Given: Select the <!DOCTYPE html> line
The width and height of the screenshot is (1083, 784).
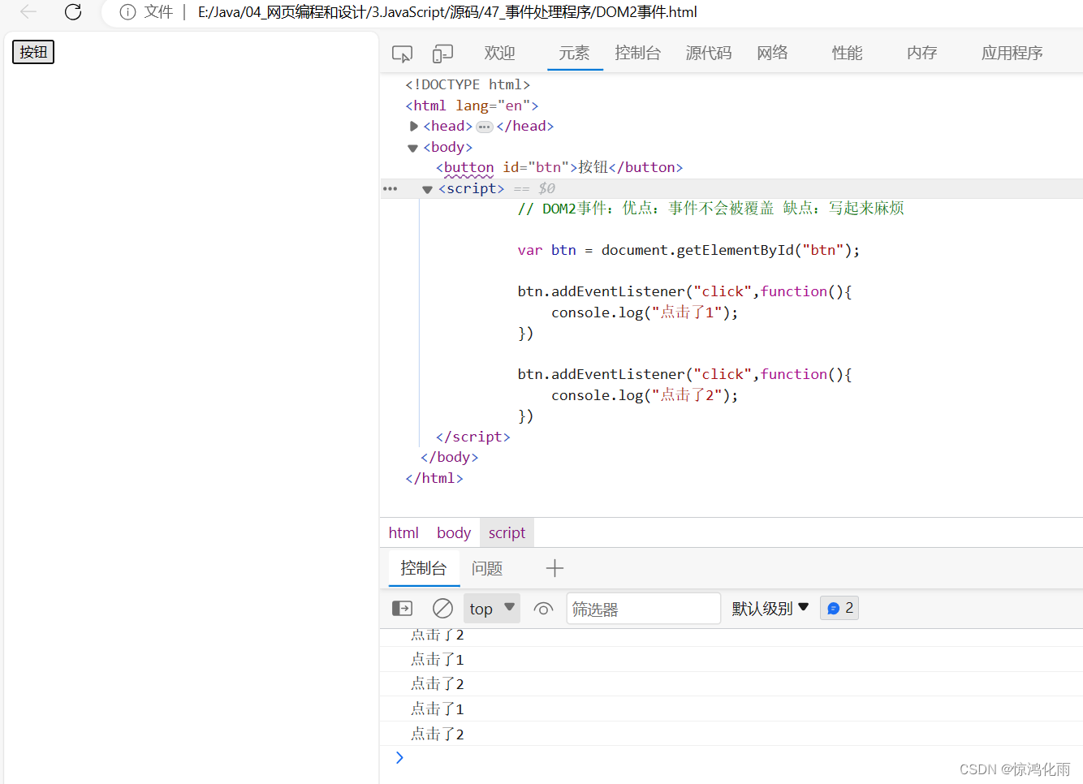Looking at the screenshot, I should [x=468, y=84].
